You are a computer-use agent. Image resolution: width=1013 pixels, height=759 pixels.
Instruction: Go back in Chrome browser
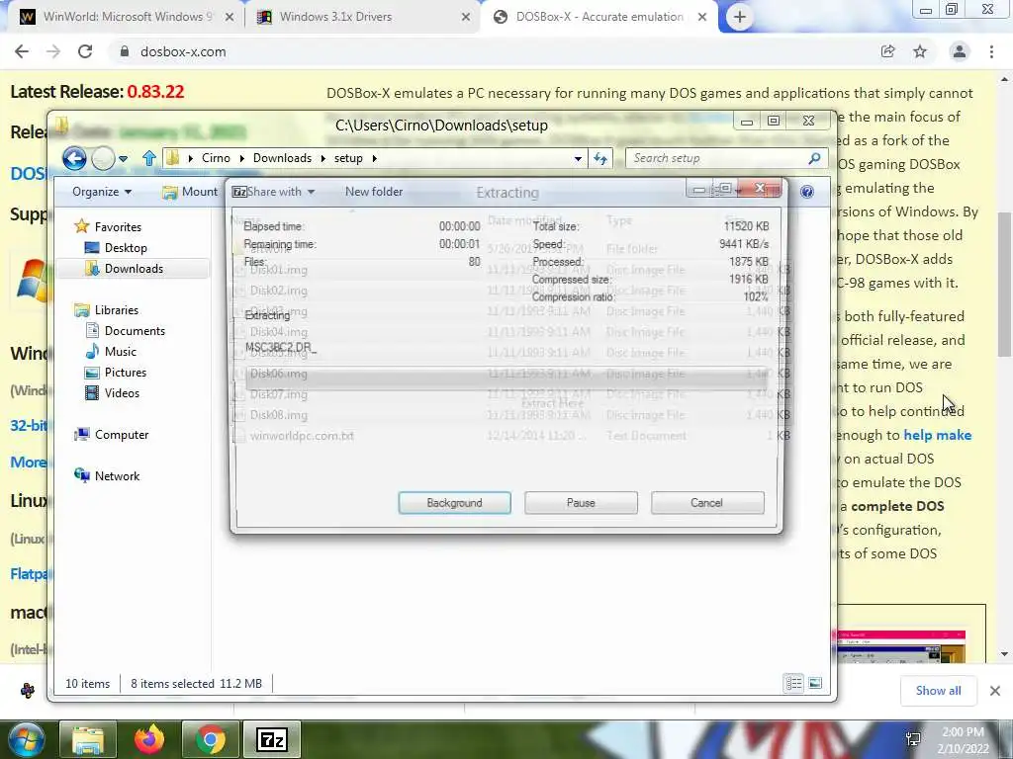tap(22, 51)
